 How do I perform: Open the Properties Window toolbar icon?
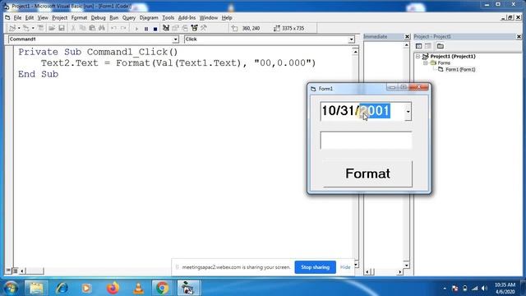pos(175,28)
